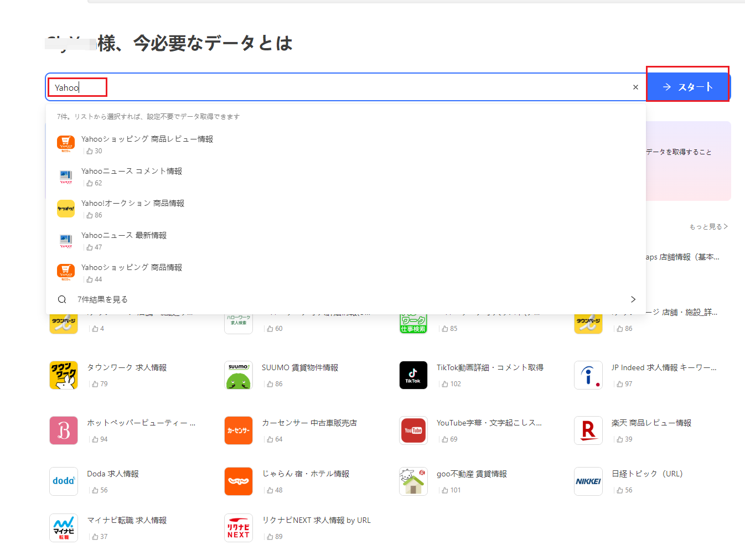Select the Yahooショッピング 商品情報 suggestion
This screenshot has height=550, width=745.
(x=132, y=267)
